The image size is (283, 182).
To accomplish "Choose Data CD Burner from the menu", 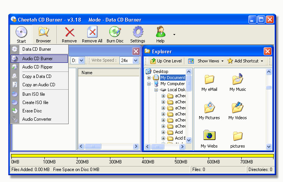I will (x=39, y=49).
